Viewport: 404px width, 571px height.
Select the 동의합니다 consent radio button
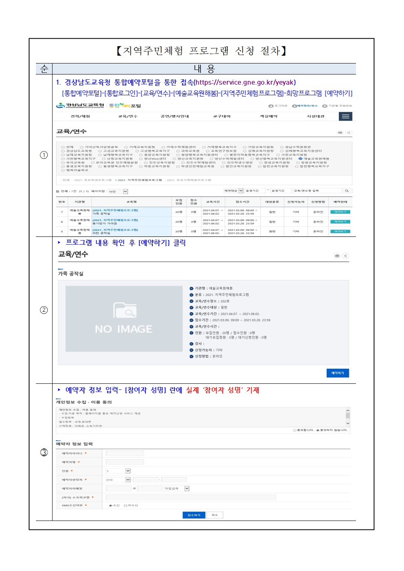(294, 430)
